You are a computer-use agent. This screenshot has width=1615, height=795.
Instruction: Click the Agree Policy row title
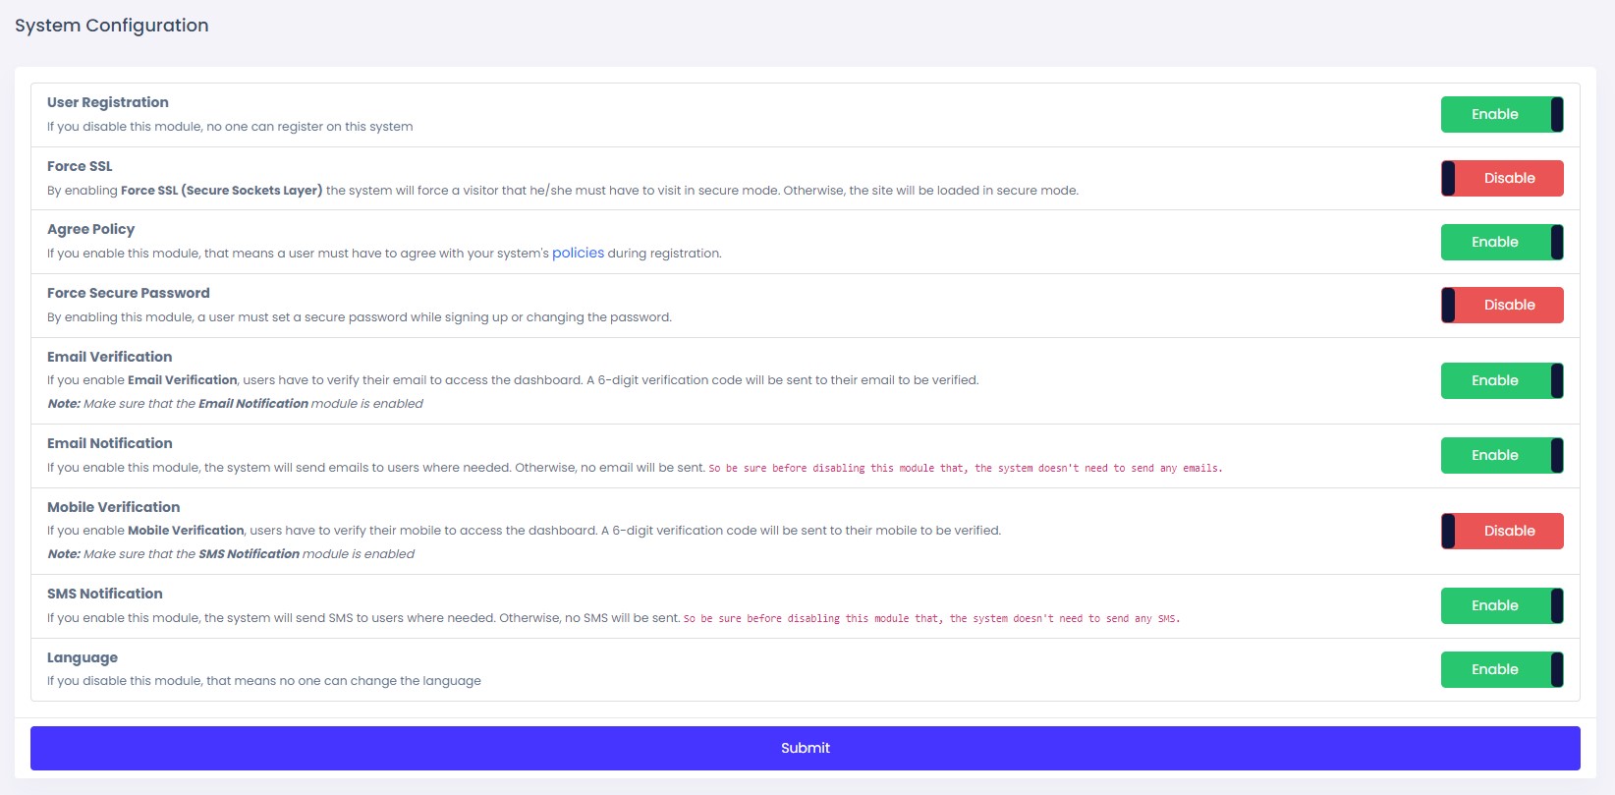point(90,229)
